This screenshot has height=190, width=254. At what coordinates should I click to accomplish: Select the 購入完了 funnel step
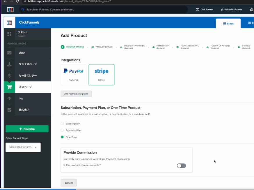click(33, 110)
